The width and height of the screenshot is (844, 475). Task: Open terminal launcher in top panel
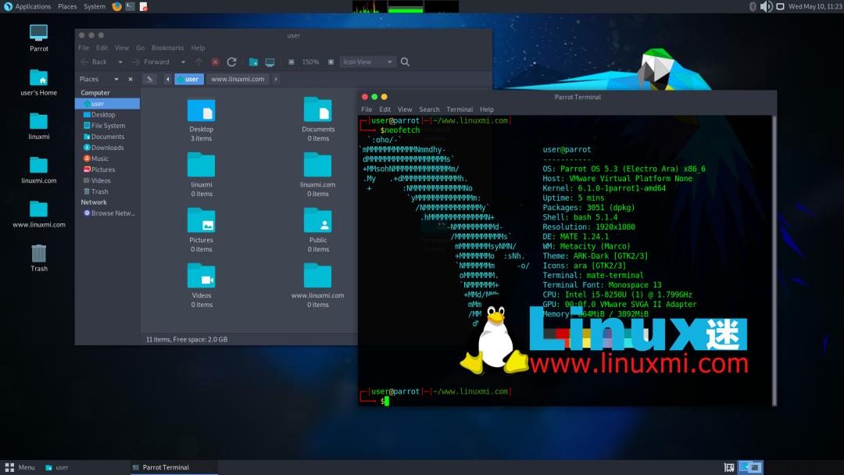tap(131, 6)
